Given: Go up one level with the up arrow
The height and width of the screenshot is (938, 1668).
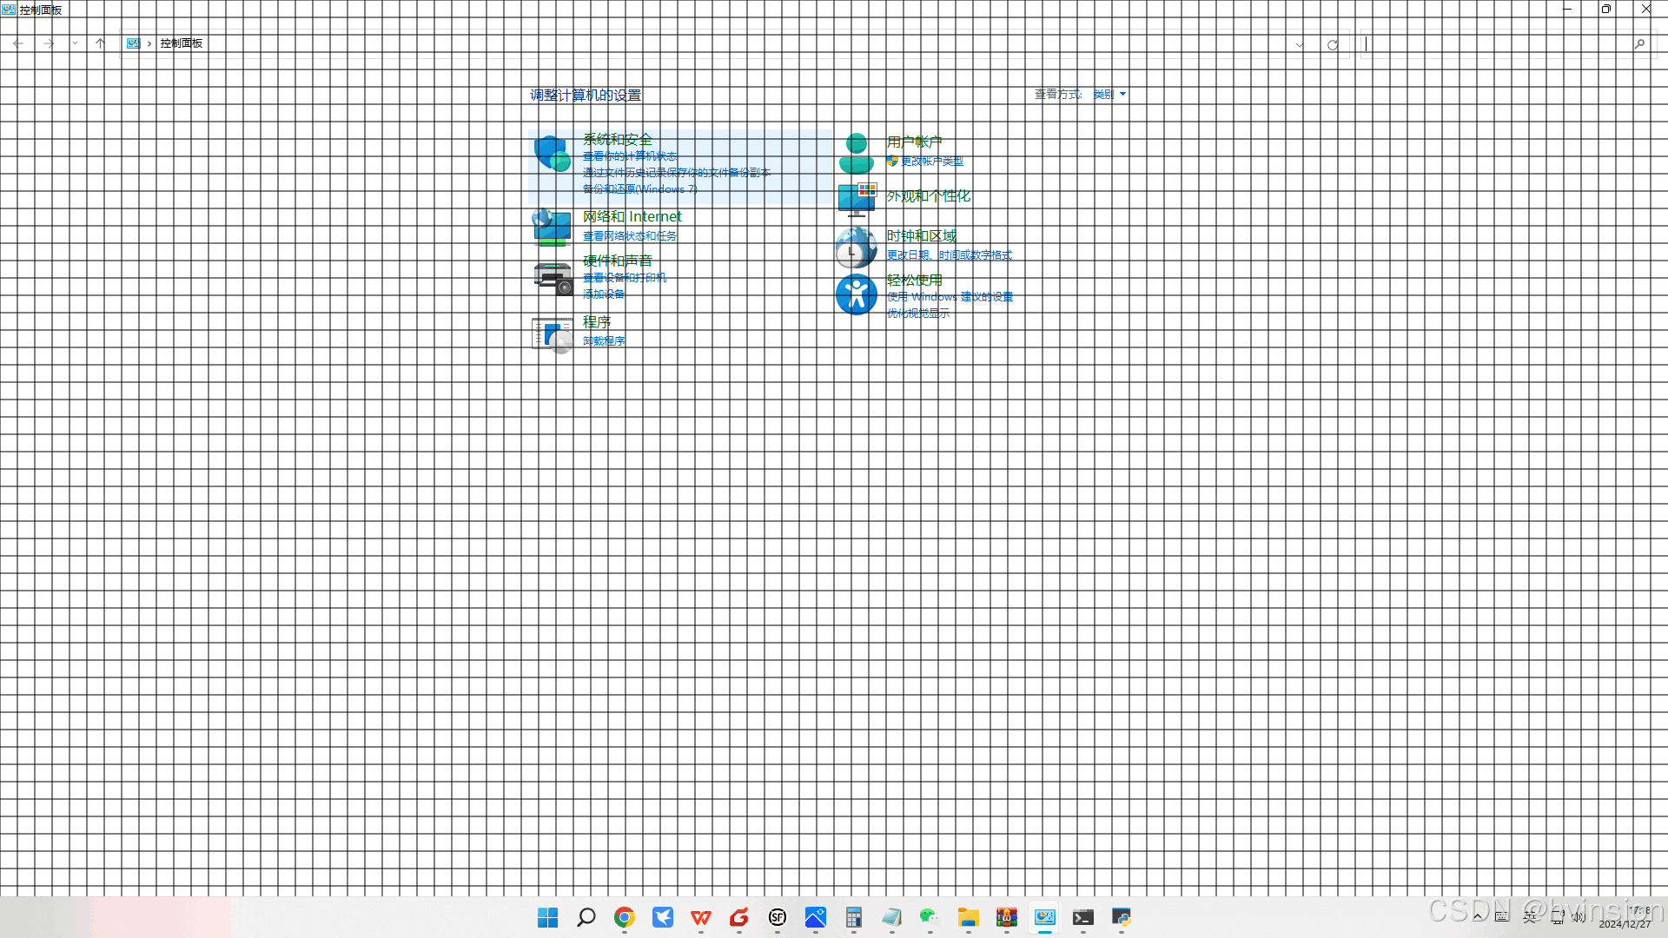Looking at the screenshot, I should tap(101, 43).
